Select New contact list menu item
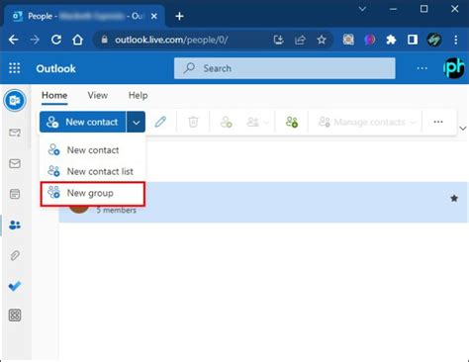Image resolution: width=469 pixels, height=362 pixels. click(92, 171)
